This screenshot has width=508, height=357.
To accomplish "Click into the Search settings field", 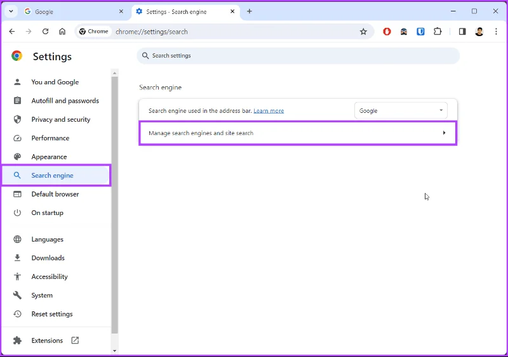I will tap(298, 56).
